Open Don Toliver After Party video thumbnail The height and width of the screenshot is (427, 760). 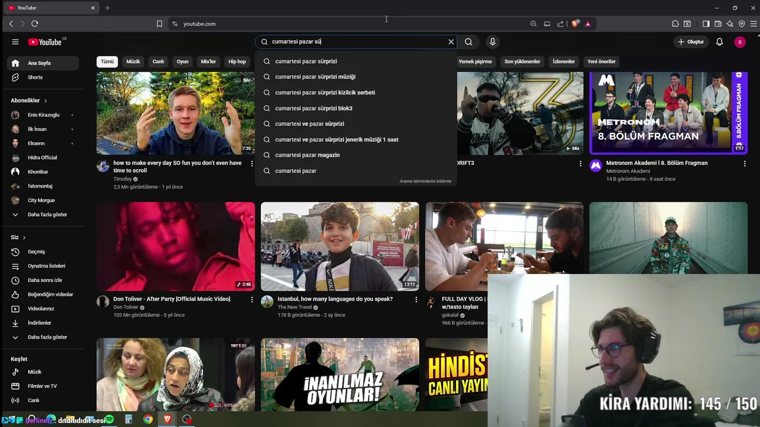[x=176, y=246]
